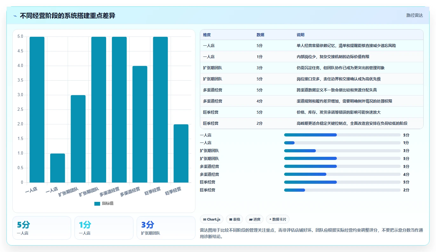Click the 扩张期团队 progress bar showing 3分
This screenshot has width=436, height=252.
tap(342, 151)
